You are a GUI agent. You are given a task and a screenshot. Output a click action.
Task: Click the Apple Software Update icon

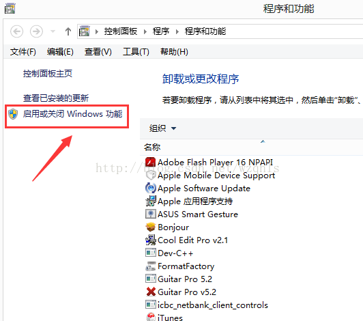point(151,188)
